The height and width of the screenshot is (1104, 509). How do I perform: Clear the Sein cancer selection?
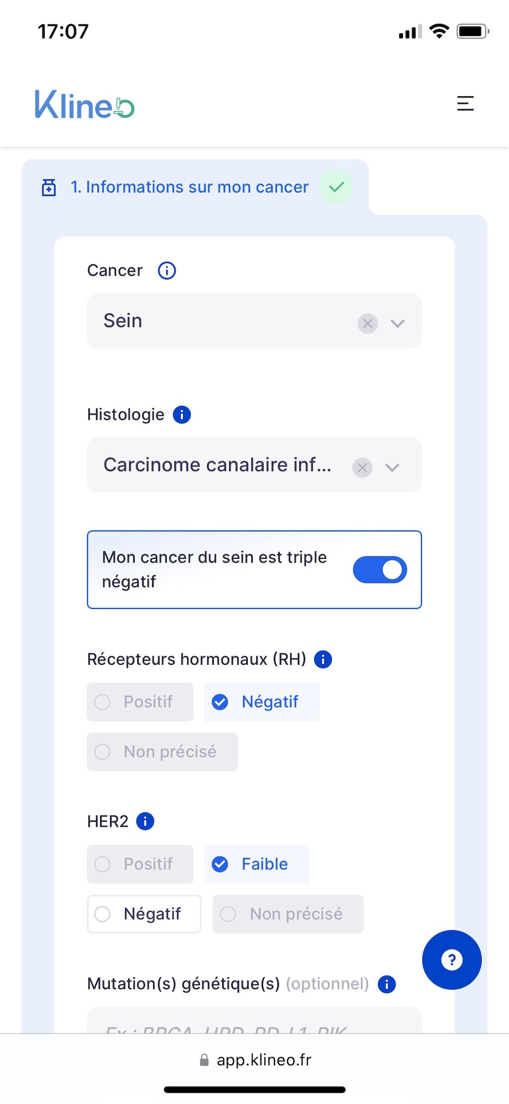point(368,324)
